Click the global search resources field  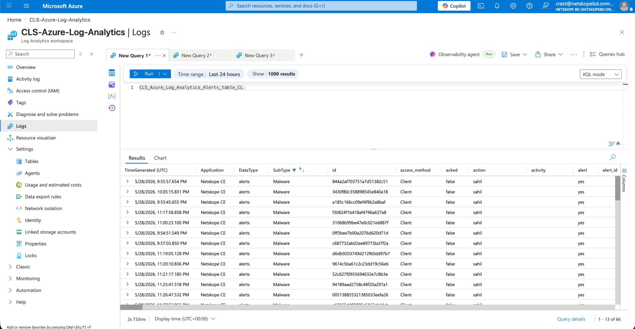click(x=321, y=6)
